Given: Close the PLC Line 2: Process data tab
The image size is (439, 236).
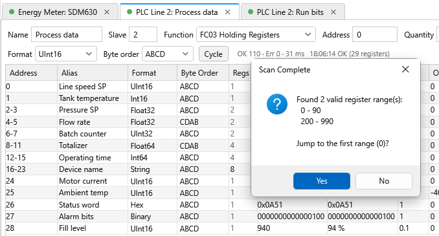Looking at the screenshot, I should pos(228,12).
